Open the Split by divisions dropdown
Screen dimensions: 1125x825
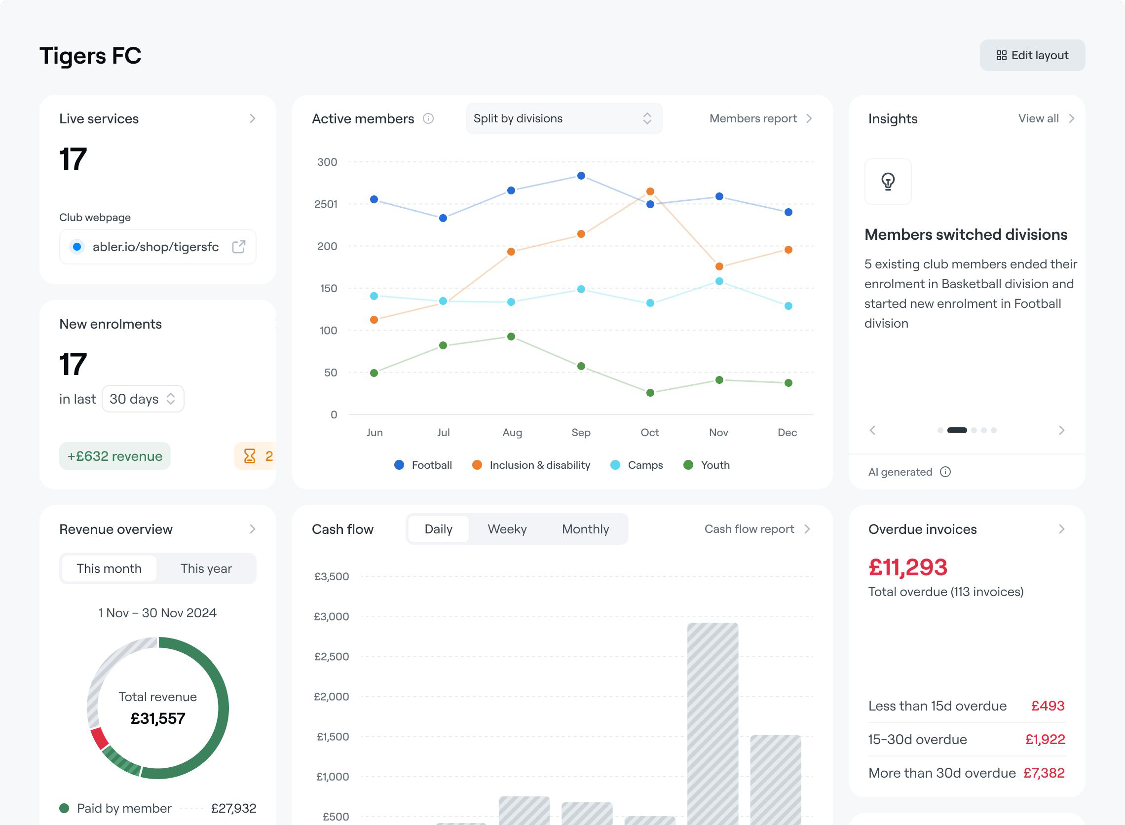(x=564, y=119)
